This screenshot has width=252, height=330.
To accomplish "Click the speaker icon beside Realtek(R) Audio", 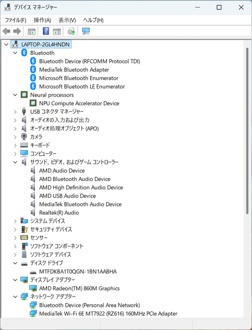I will point(33,212).
